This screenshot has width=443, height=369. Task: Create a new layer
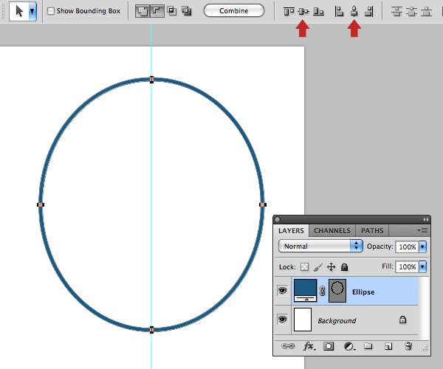click(x=388, y=346)
